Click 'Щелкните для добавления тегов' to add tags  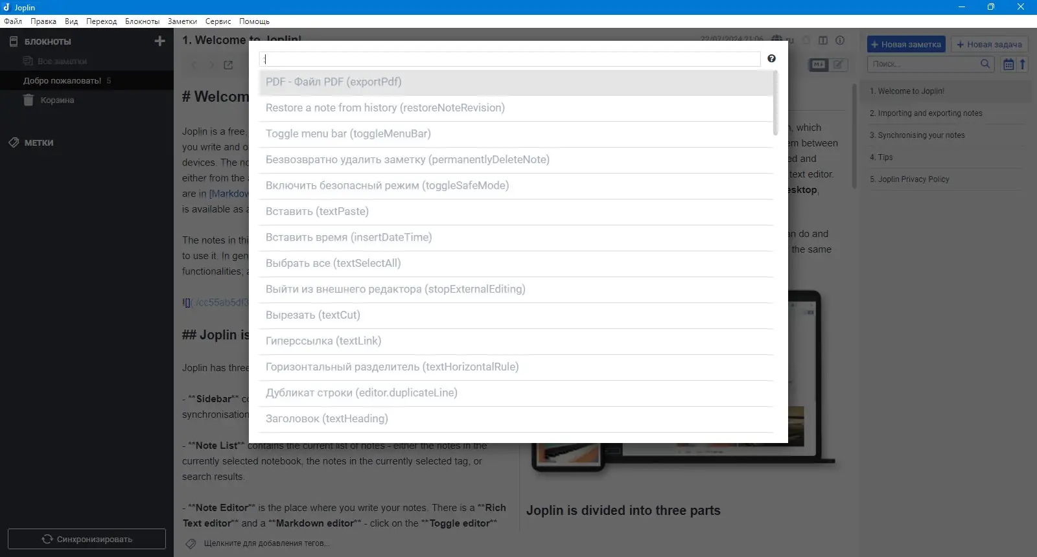266,543
